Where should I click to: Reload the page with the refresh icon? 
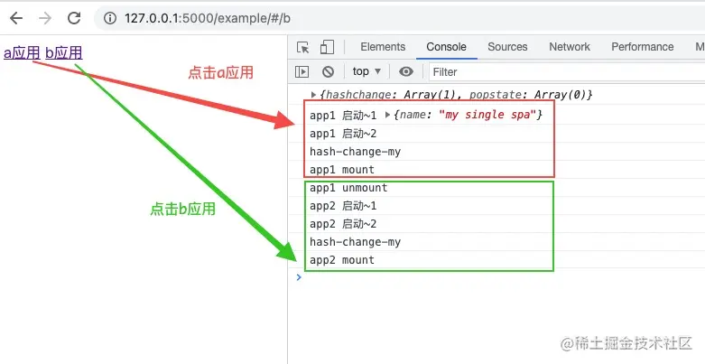pyautogui.click(x=74, y=18)
